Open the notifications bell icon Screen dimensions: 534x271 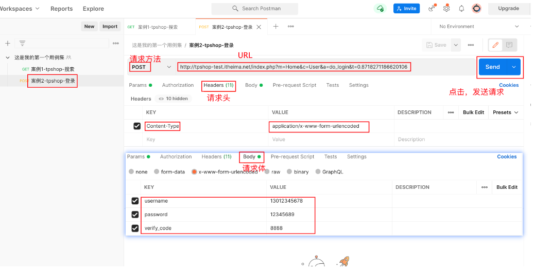461,9
